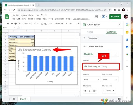Switch to the Customize tab
This screenshot has height=105, width=133.
point(111,32)
